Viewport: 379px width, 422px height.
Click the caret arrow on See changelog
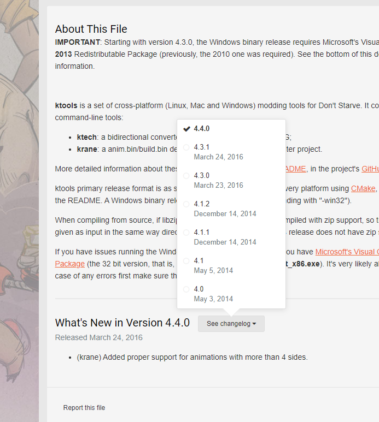[x=254, y=324]
